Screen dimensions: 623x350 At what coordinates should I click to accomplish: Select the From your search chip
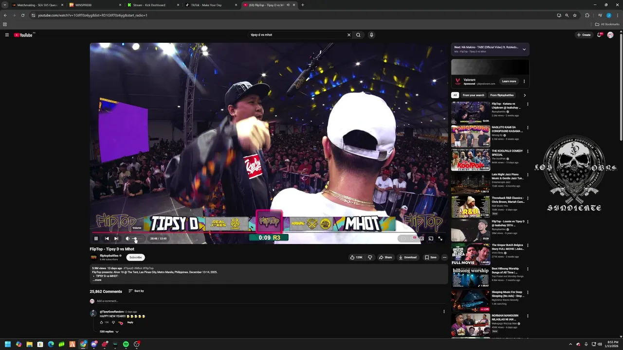click(x=474, y=95)
